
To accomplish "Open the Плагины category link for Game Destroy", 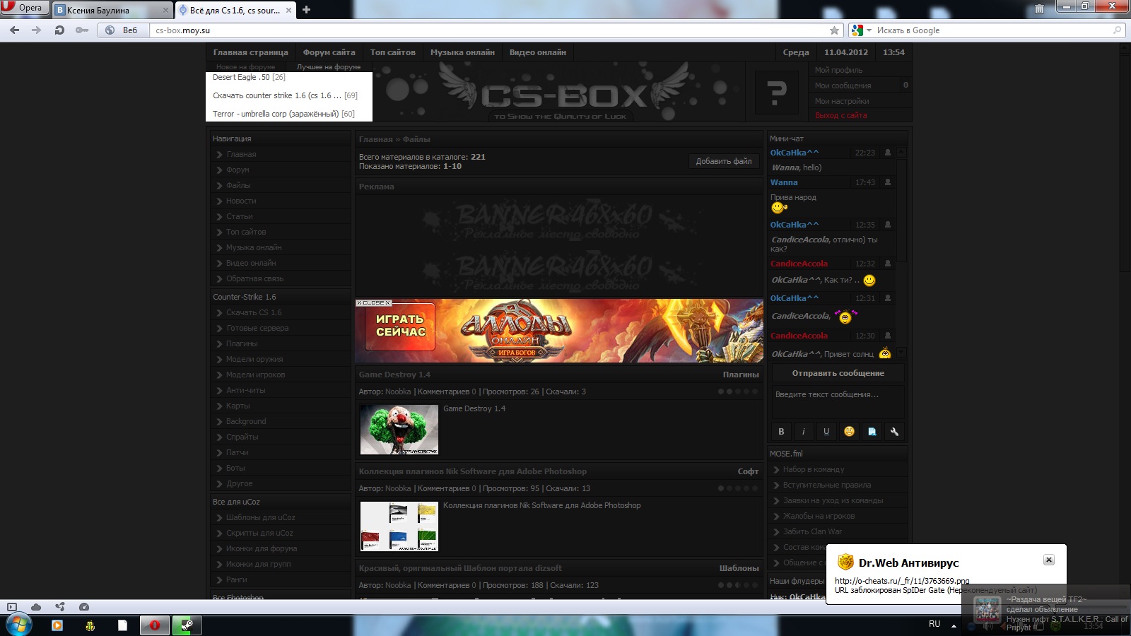I will pos(741,375).
